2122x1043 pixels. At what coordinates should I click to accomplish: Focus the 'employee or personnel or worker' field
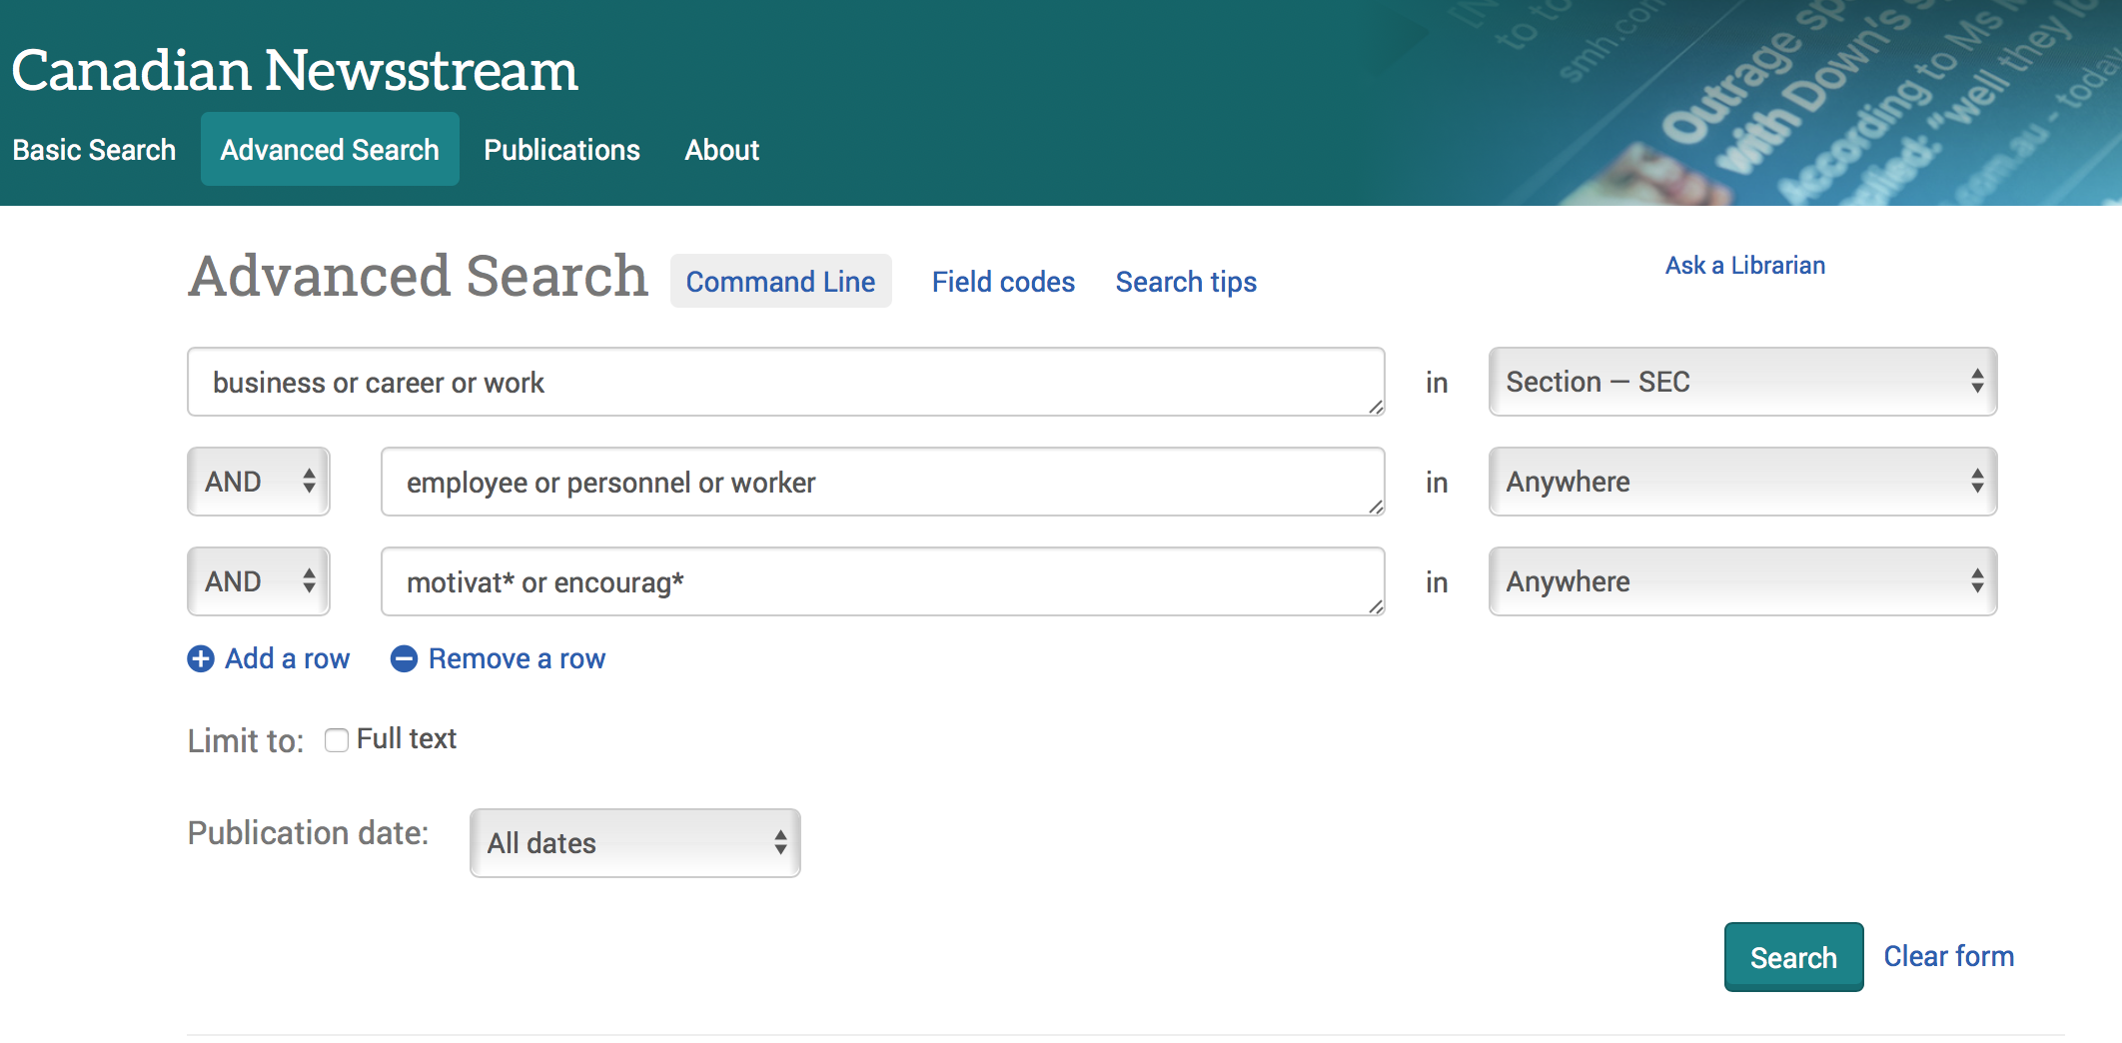882,482
